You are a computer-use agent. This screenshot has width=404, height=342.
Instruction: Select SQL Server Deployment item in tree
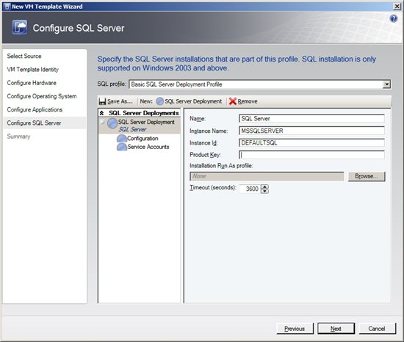point(140,125)
